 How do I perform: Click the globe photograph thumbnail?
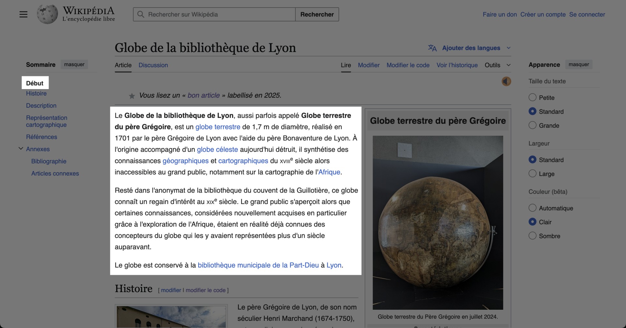437,222
